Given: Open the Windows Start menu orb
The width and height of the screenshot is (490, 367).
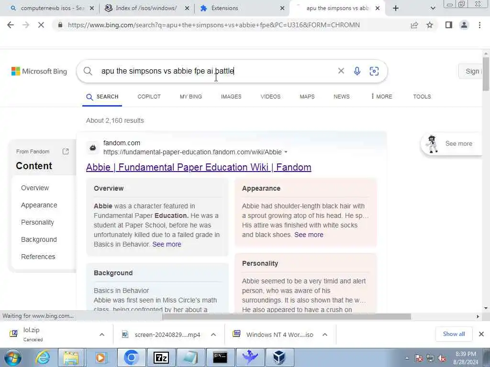Looking at the screenshot, I should click(x=13, y=357).
